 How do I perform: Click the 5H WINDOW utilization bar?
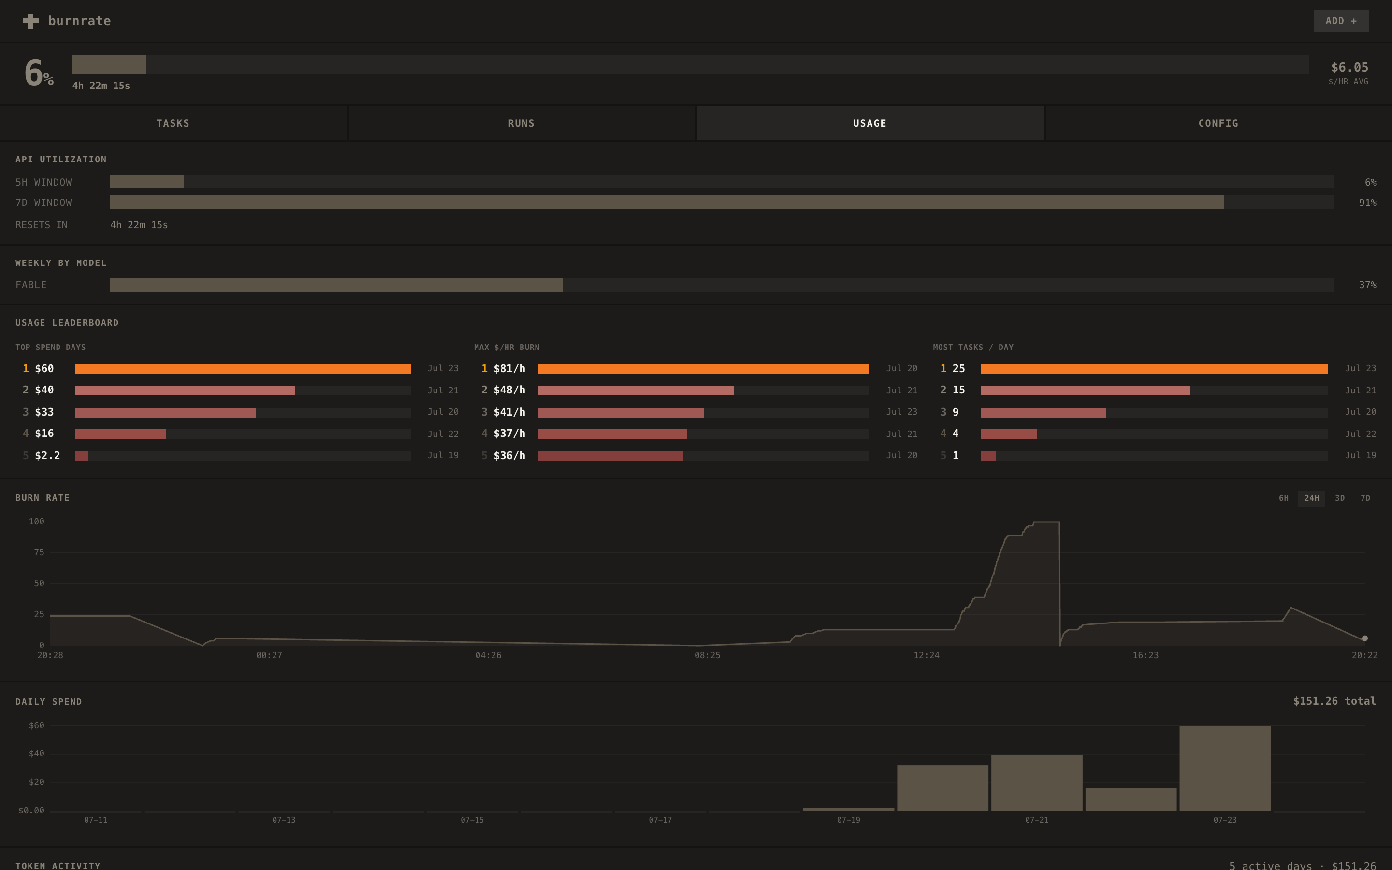[x=722, y=182]
